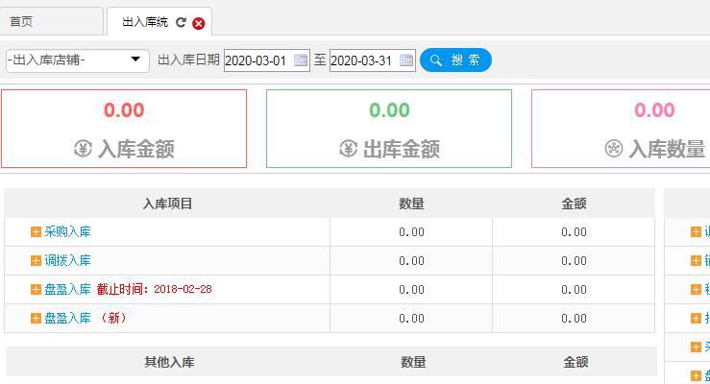Expand the 调拨入库 row plus icon
Viewport: 710px width, 384px height.
(36, 261)
